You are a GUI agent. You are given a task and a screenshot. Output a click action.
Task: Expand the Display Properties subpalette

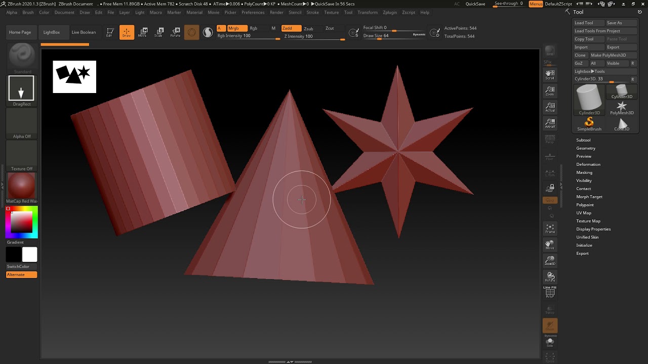point(593,229)
